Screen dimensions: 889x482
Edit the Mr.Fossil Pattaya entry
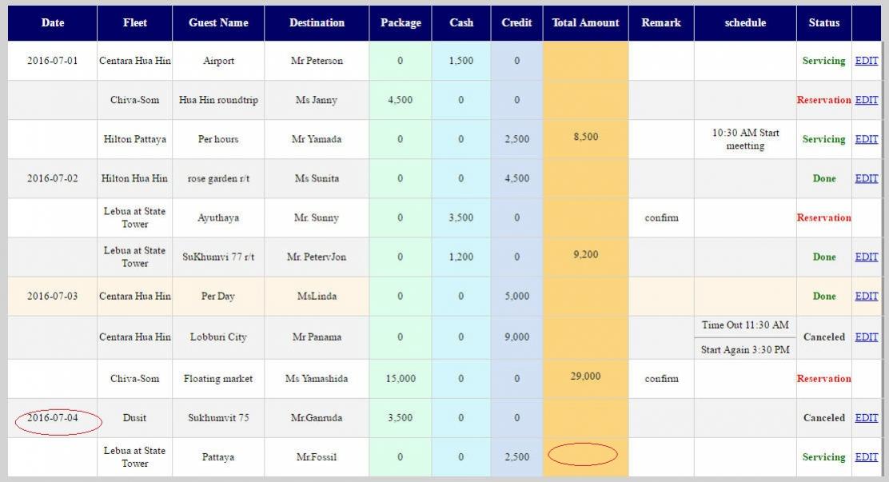(x=866, y=457)
